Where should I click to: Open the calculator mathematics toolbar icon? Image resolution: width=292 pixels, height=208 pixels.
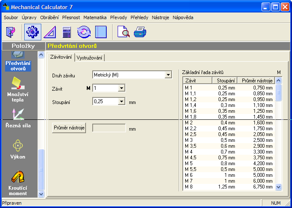(x=66, y=32)
